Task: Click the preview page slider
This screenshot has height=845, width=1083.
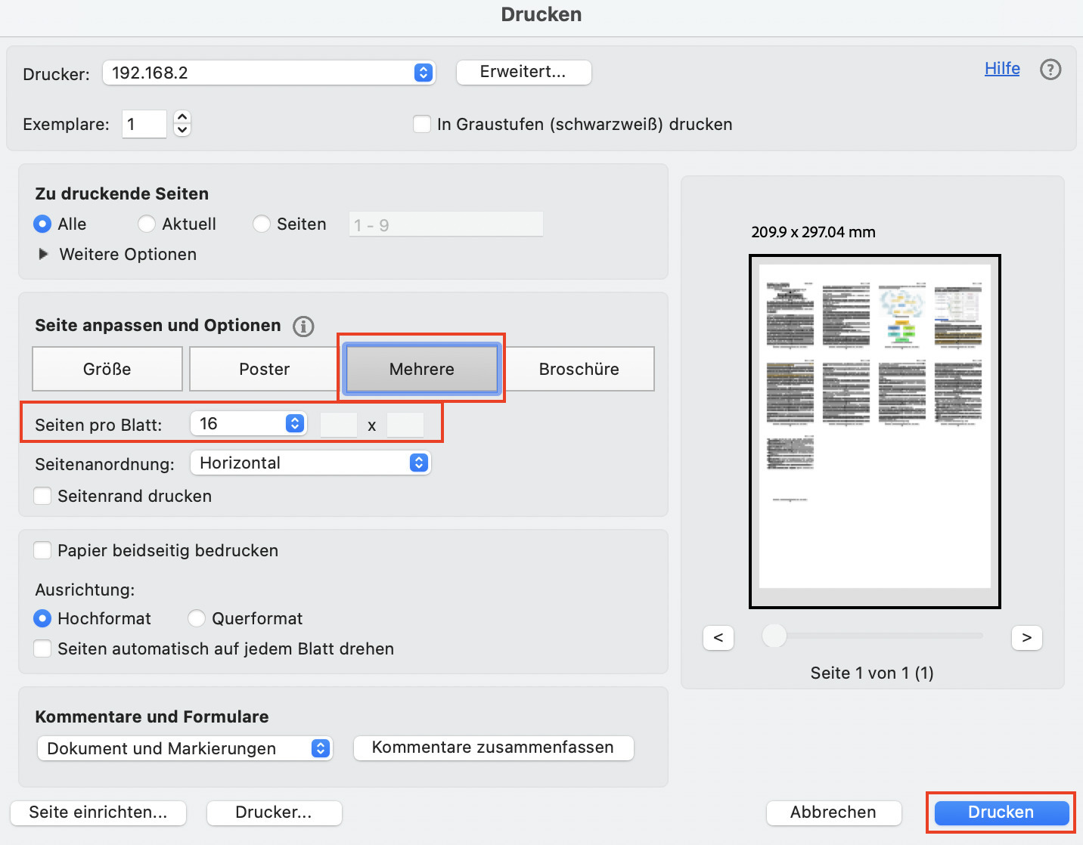Action: tap(774, 636)
